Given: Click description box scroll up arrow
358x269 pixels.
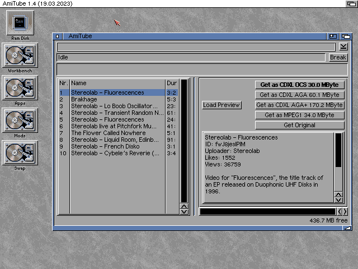Looking at the screenshot, I should [338, 194].
